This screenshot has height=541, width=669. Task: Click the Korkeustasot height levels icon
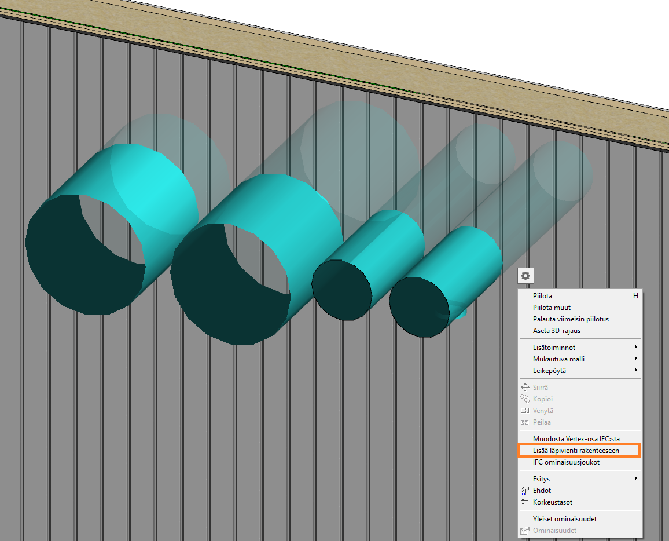tap(525, 502)
